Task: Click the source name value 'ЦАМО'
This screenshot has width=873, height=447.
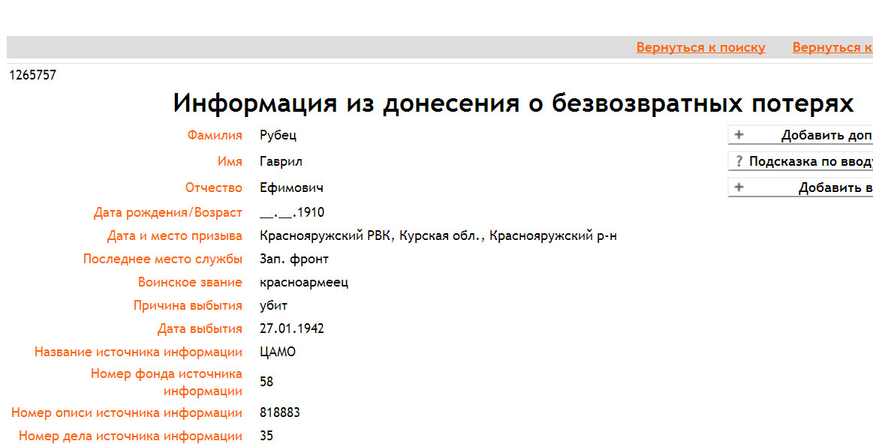Action: (x=278, y=352)
